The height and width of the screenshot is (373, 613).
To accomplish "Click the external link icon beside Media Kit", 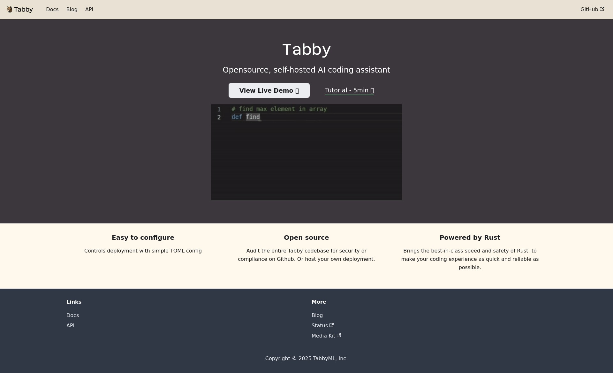I will (x=339, y=335).
